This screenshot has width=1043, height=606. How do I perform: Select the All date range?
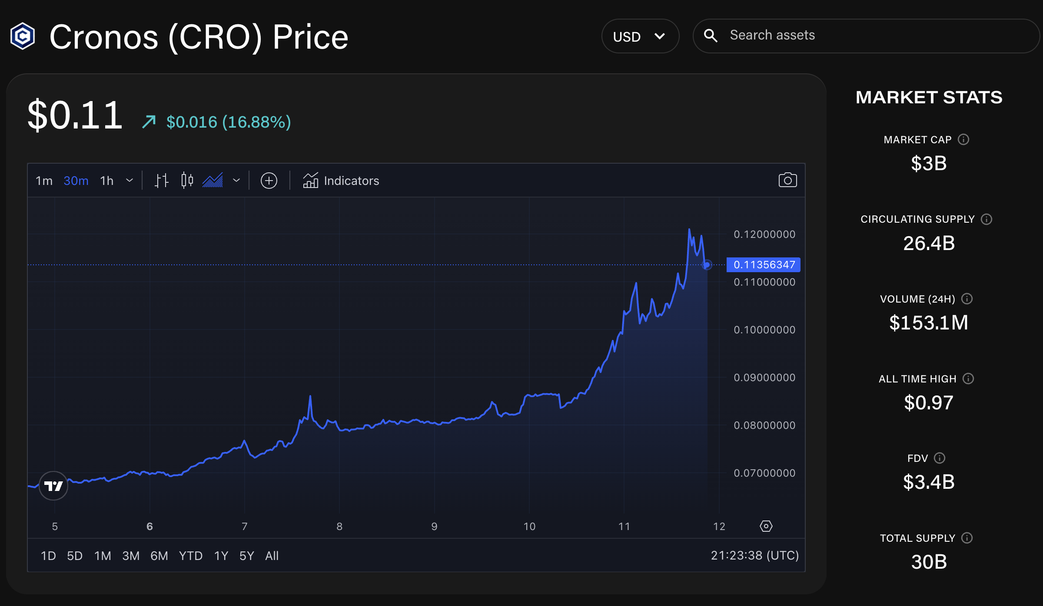pyautogui.click(x=272, y=556)
